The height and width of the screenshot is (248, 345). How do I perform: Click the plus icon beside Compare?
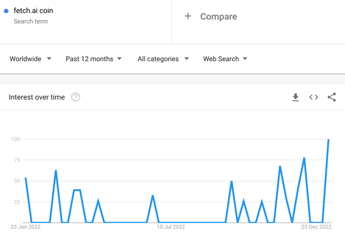(187, 16)
